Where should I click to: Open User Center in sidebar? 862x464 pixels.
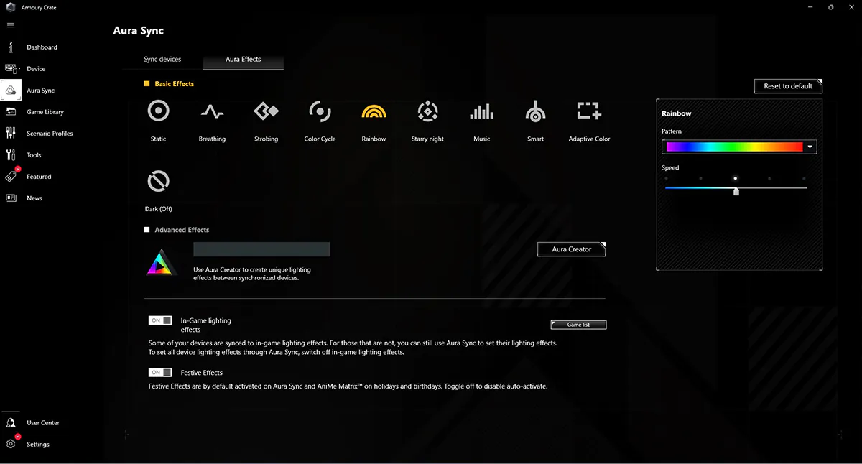[x=43, y=423]
